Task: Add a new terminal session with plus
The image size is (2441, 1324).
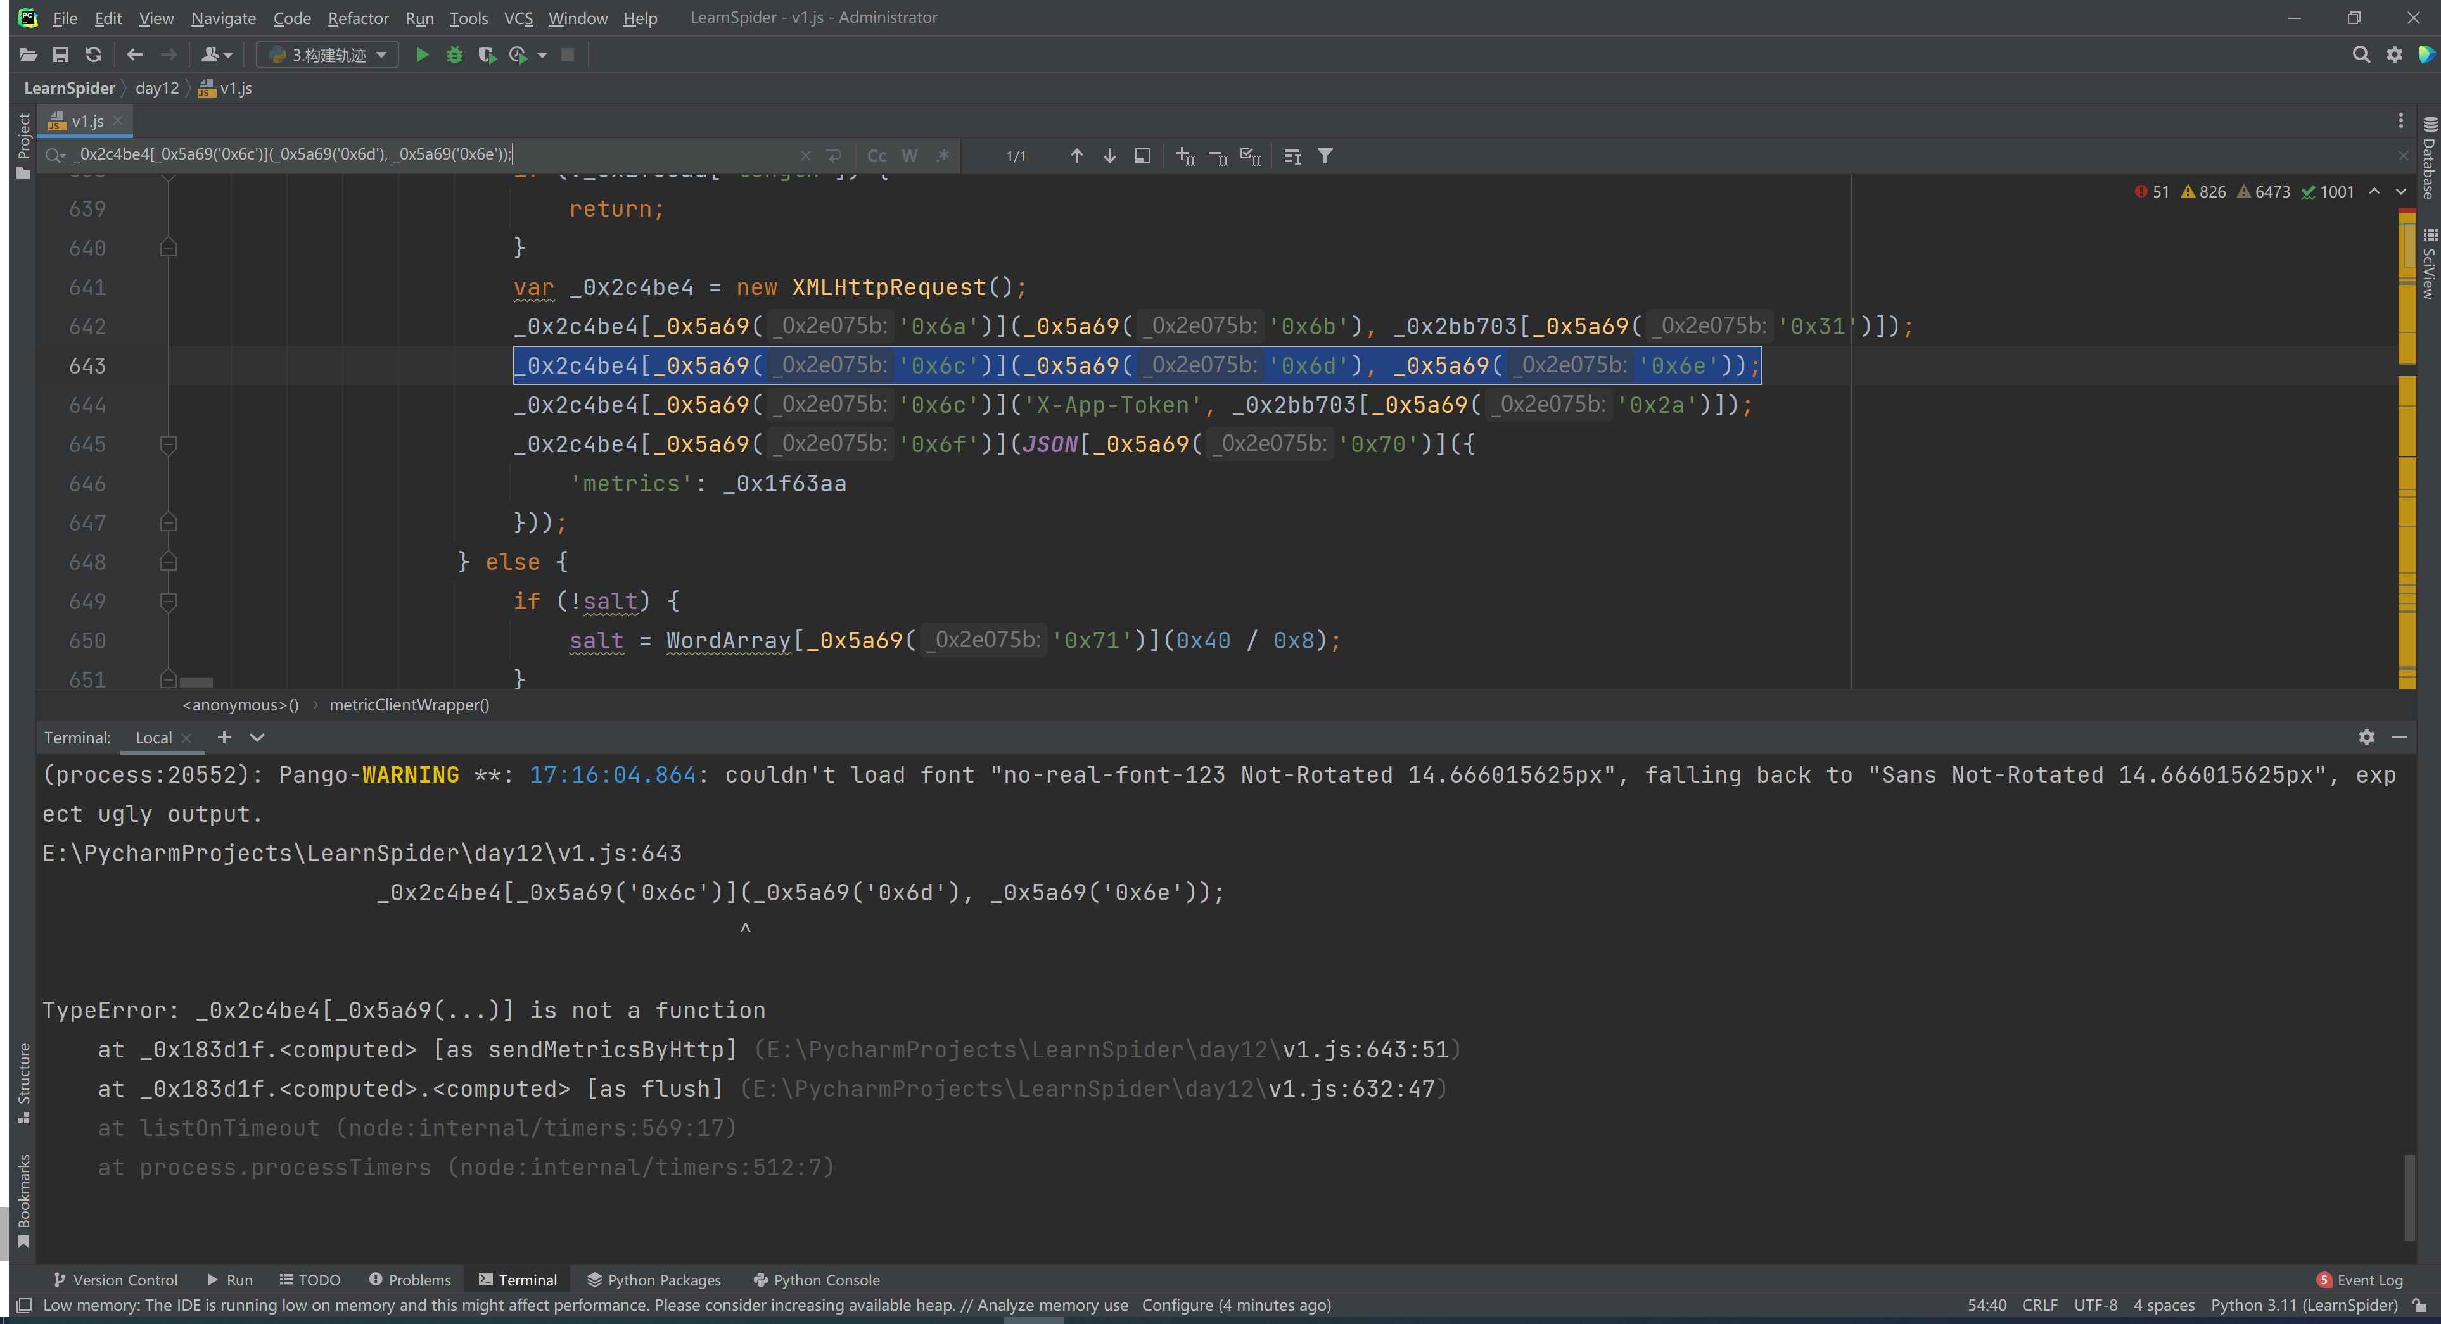Action: point(224,737)
